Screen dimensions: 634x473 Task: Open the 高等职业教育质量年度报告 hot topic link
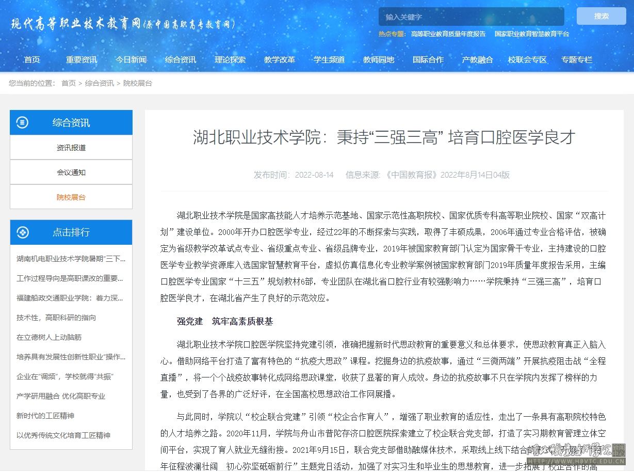point(448,34)
